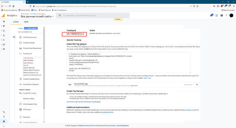The image size is (236, 128).
Task: Open AdSense Linking
Action: [x=29, y=99]
